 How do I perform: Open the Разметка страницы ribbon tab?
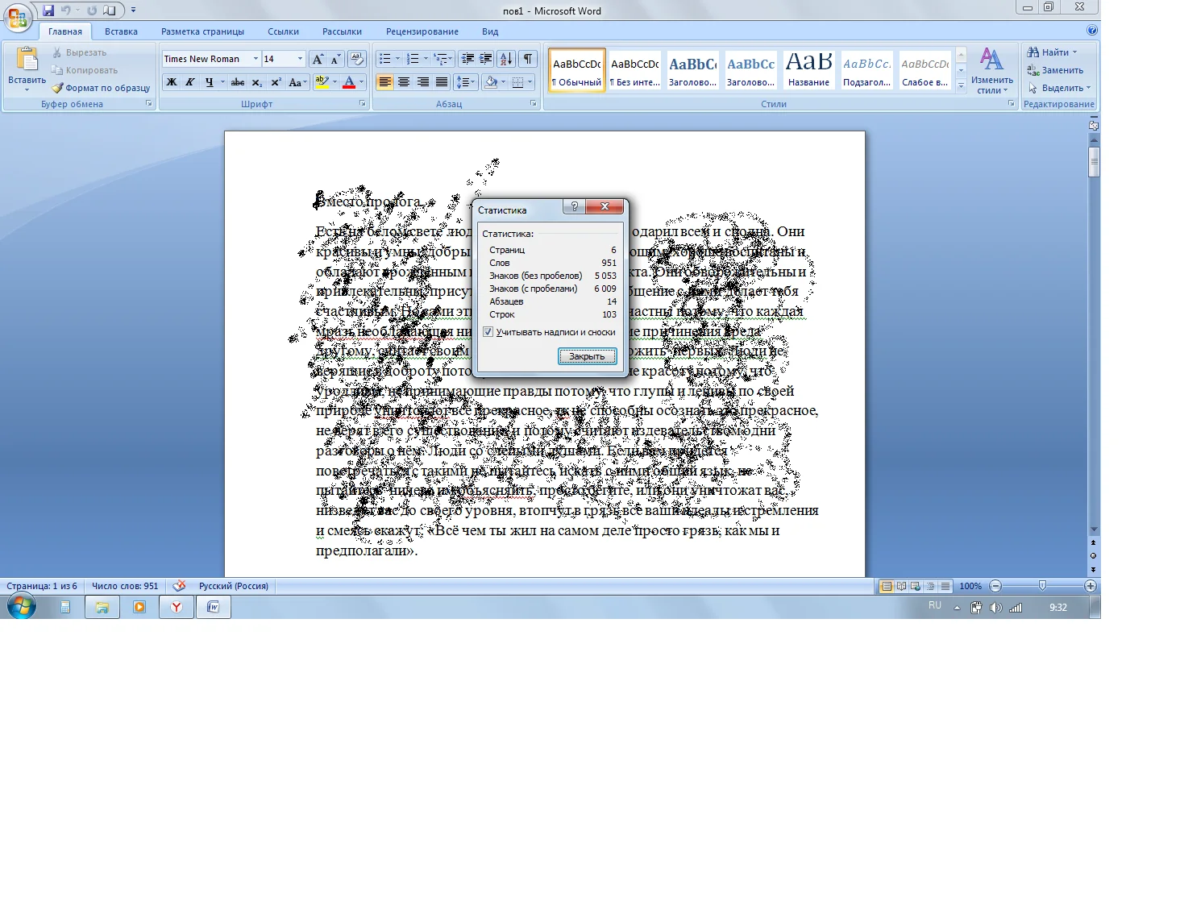(x=202, y=31)
